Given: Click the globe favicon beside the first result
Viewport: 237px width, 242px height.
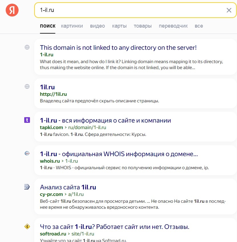Looking at the screenshot, I should click(27, 47).
